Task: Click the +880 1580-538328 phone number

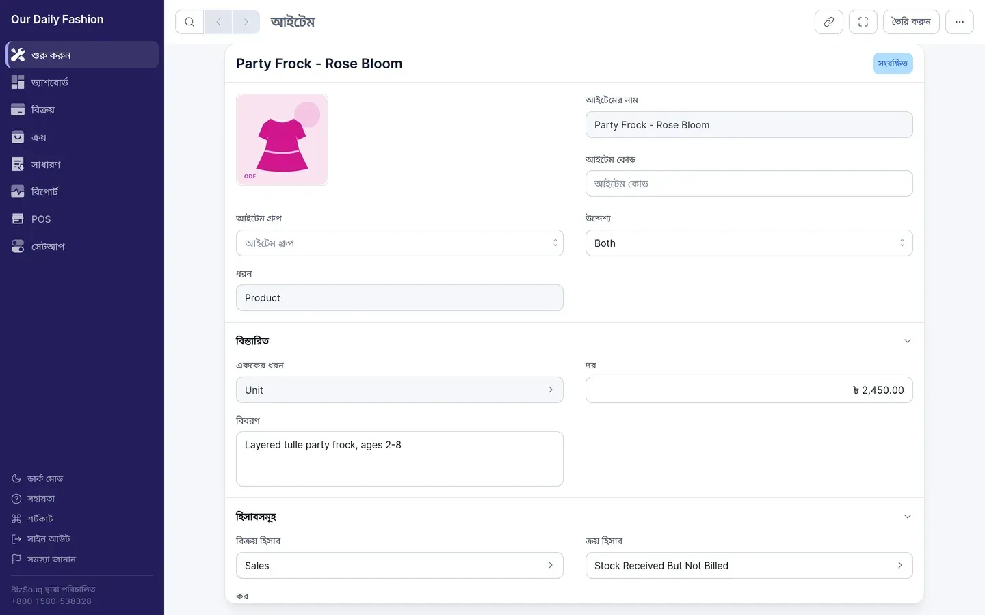Action: (x=51, y=601)
